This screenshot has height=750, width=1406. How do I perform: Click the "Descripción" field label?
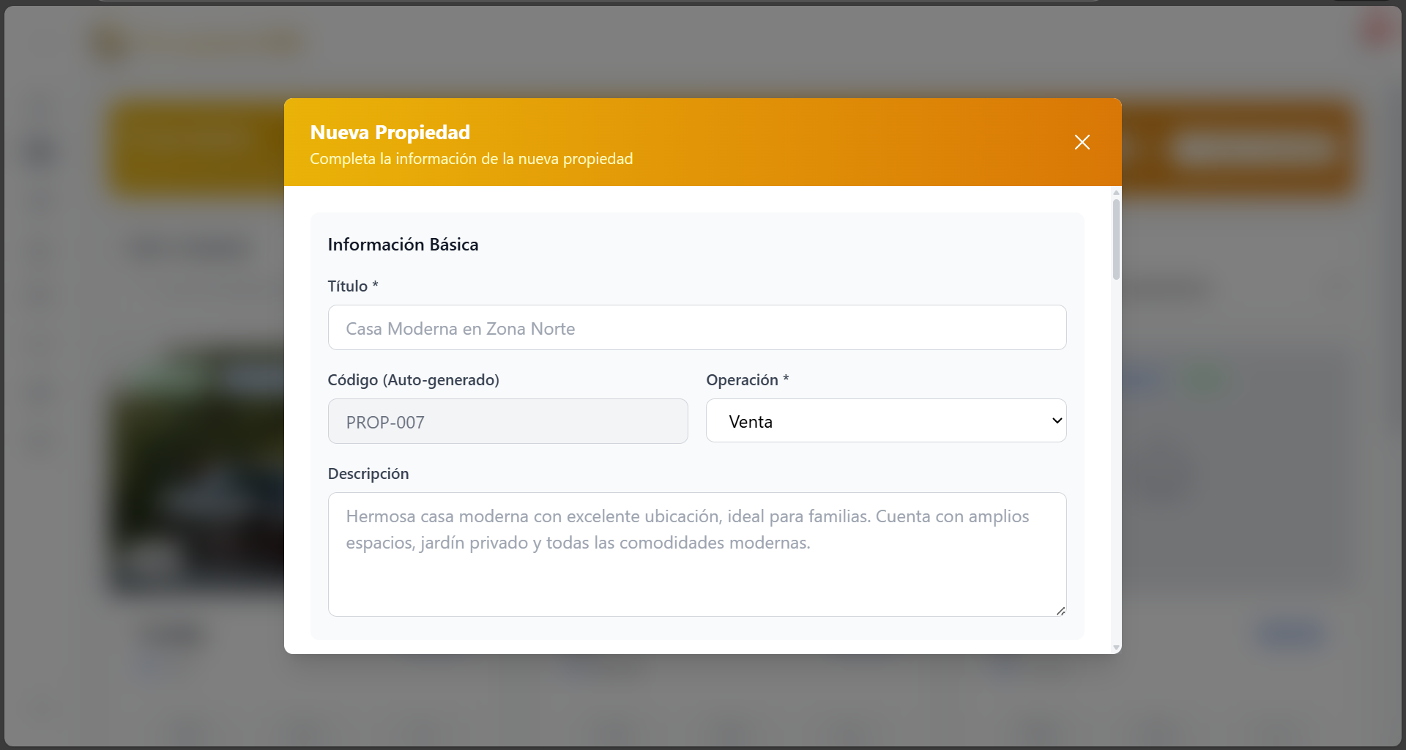point(368,474)
